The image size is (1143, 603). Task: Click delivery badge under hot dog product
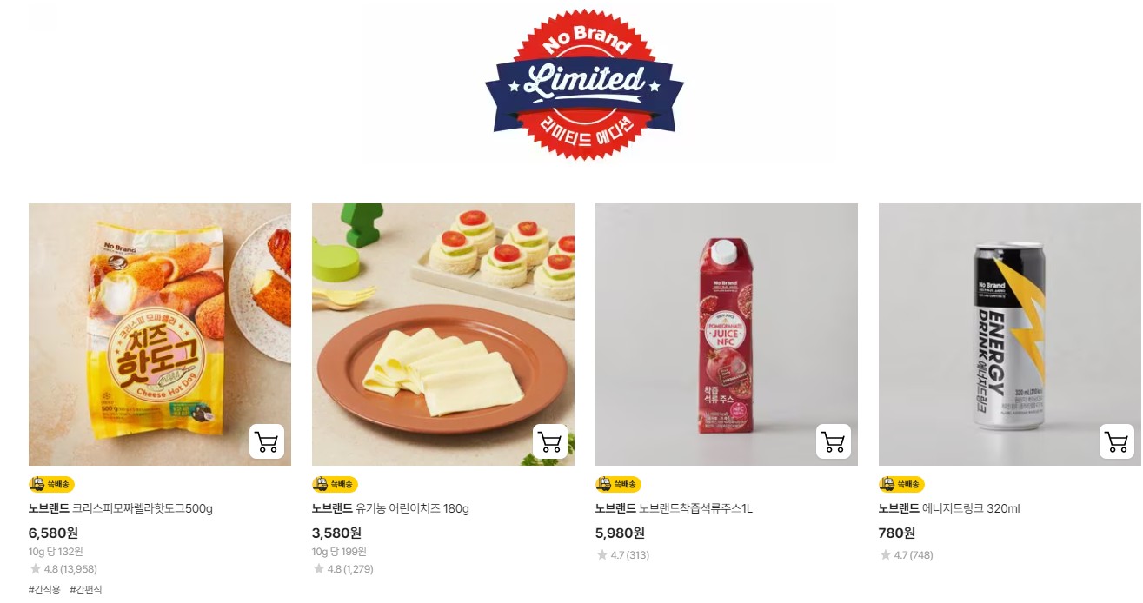click(x=51, y=484)
